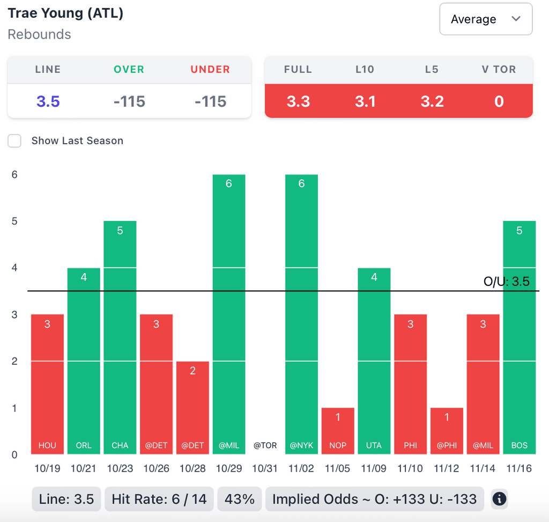Screen dimensions: 549x522
Task: Click the @MIL bar for 10/29
Action: tap(229, 314)
